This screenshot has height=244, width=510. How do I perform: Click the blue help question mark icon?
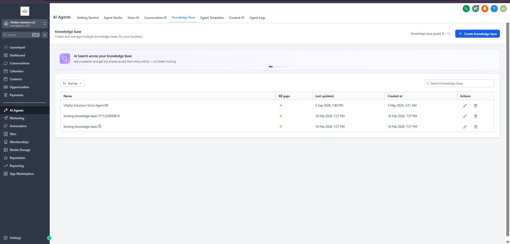(x=494, y=9)
